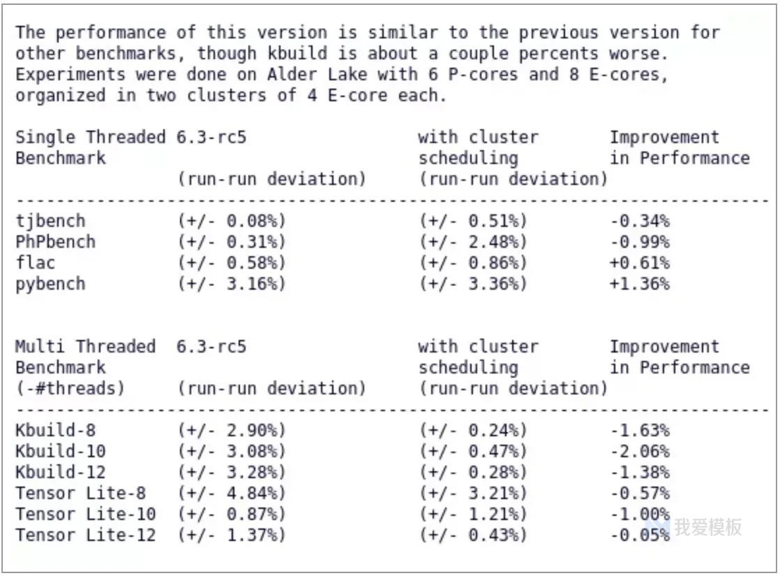
Task: Click the Kbuild-12 benchmark entry
Action: [61, 472]
